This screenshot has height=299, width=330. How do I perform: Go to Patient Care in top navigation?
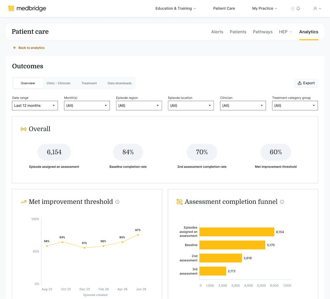(x=224, y=9)
